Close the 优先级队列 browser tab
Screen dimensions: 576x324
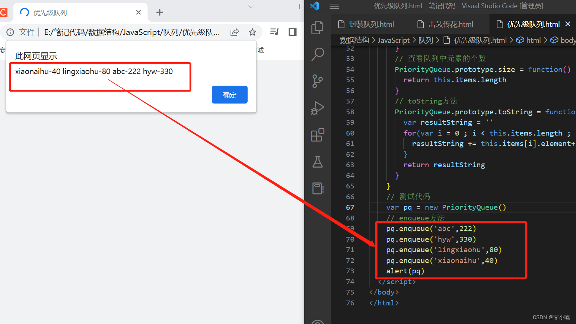tap(139, 12)
